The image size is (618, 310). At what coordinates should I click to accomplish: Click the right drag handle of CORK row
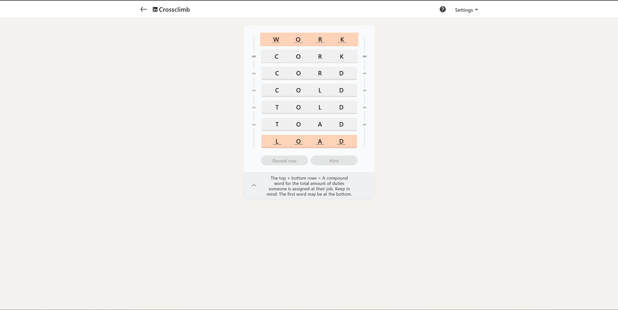coord(364,56)
